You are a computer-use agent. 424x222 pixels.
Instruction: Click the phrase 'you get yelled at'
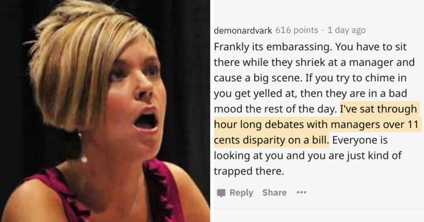[255, 93]
